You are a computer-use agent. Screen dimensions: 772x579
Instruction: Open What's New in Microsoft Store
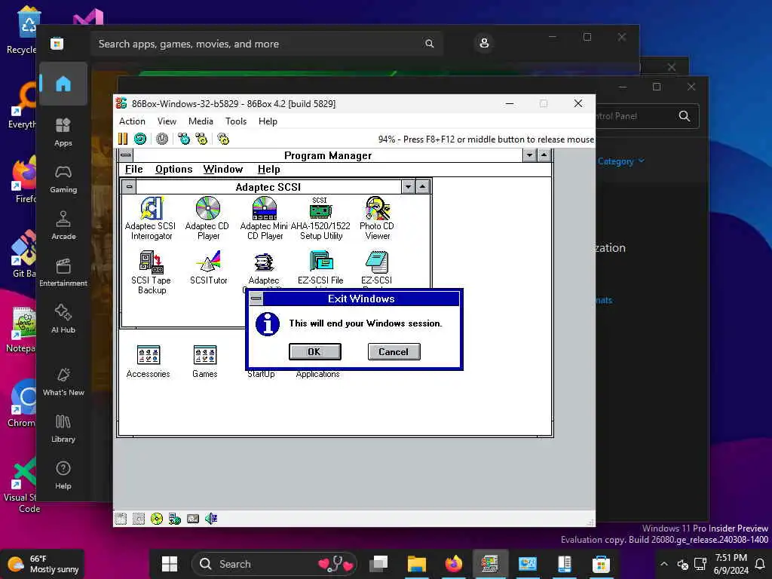(63, 381)
